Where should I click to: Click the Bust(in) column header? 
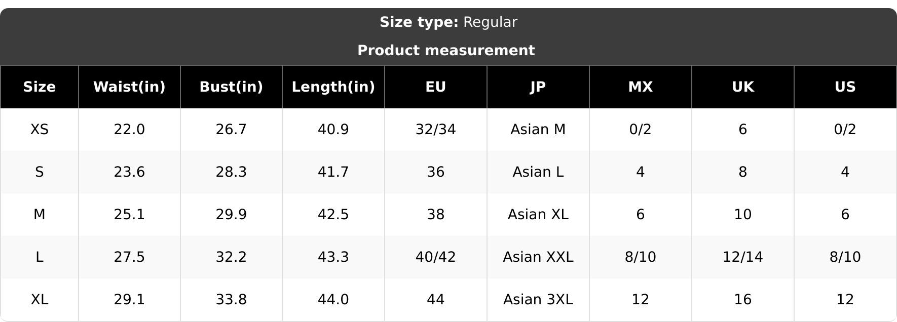point(231,87)
